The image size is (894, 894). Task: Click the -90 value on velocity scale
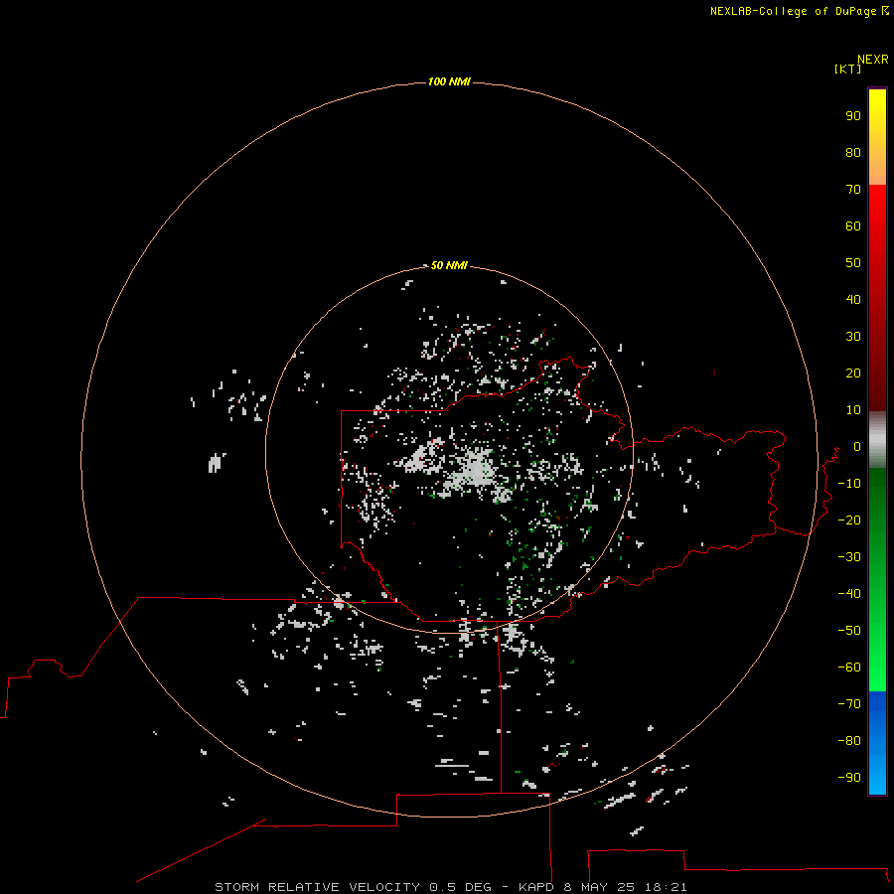click(849, 778)
